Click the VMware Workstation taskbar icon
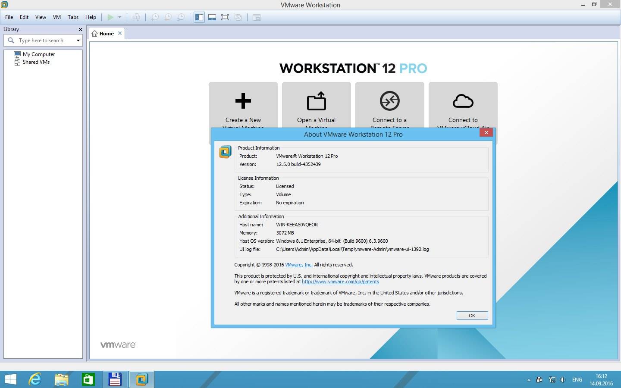Image resolution: width=621 pixels, height=388 pixels. 141,379
